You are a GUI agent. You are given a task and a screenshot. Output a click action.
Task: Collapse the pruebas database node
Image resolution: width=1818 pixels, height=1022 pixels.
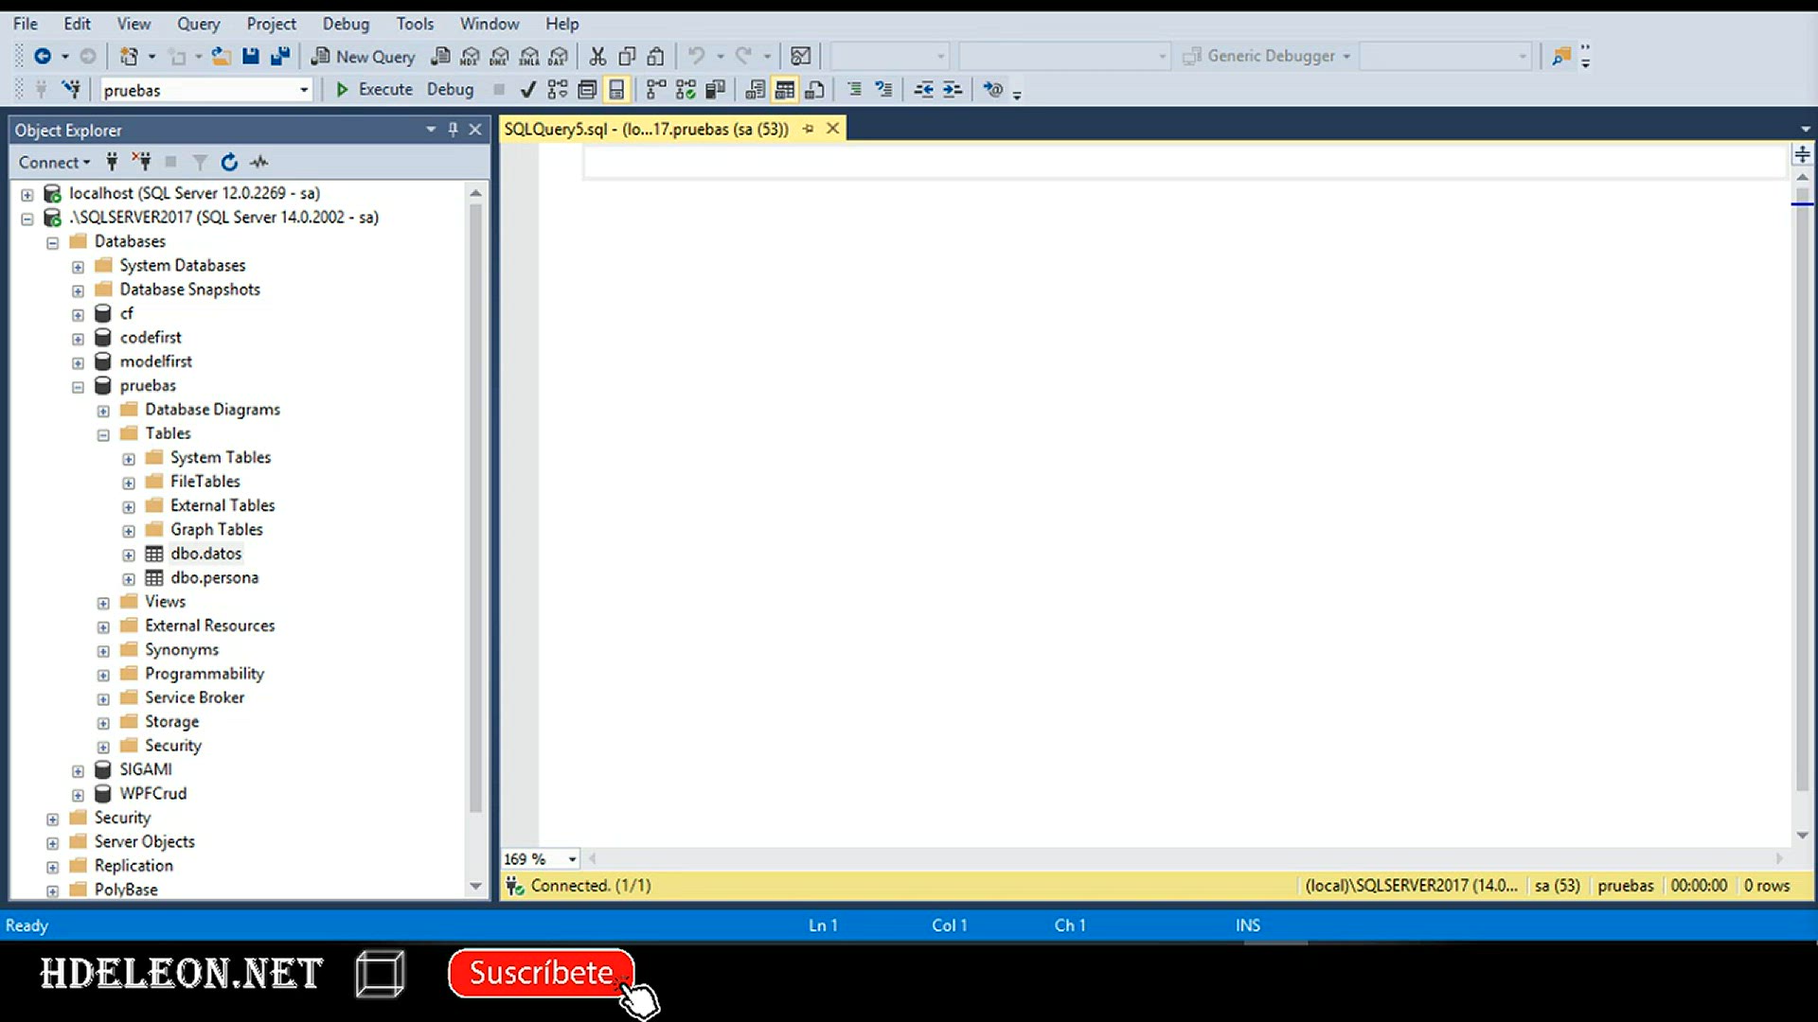click(x=78, y=387)
